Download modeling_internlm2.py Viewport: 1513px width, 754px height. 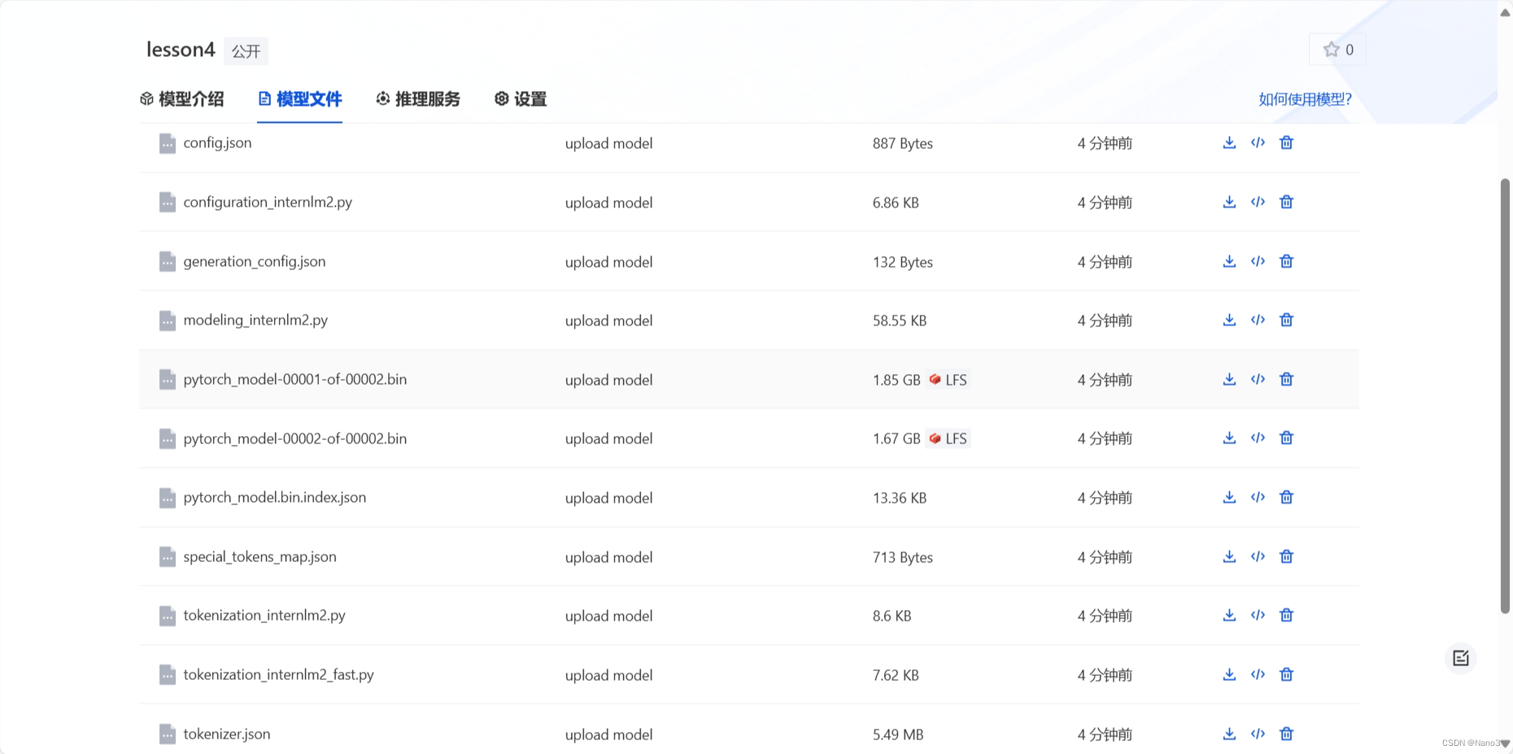[1229, 320]
